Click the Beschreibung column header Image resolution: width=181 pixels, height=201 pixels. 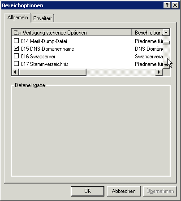pyautogui.click(x=147, y=32)
